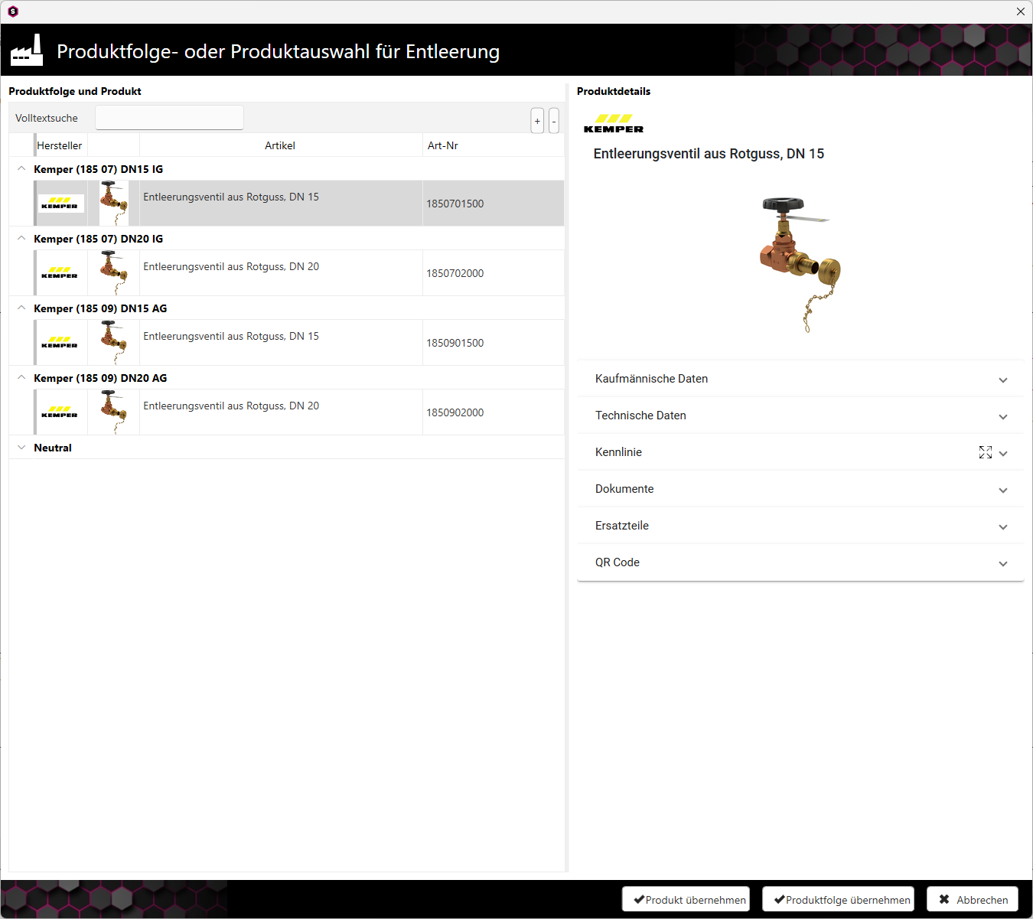
Task: Focus the Volltextsuche search field
Action: [x=169, y=118]
